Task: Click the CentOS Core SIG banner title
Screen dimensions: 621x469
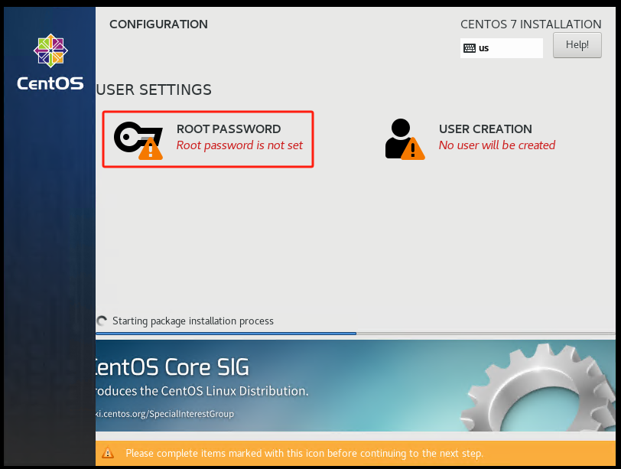Action: click(x=172, y=367)
